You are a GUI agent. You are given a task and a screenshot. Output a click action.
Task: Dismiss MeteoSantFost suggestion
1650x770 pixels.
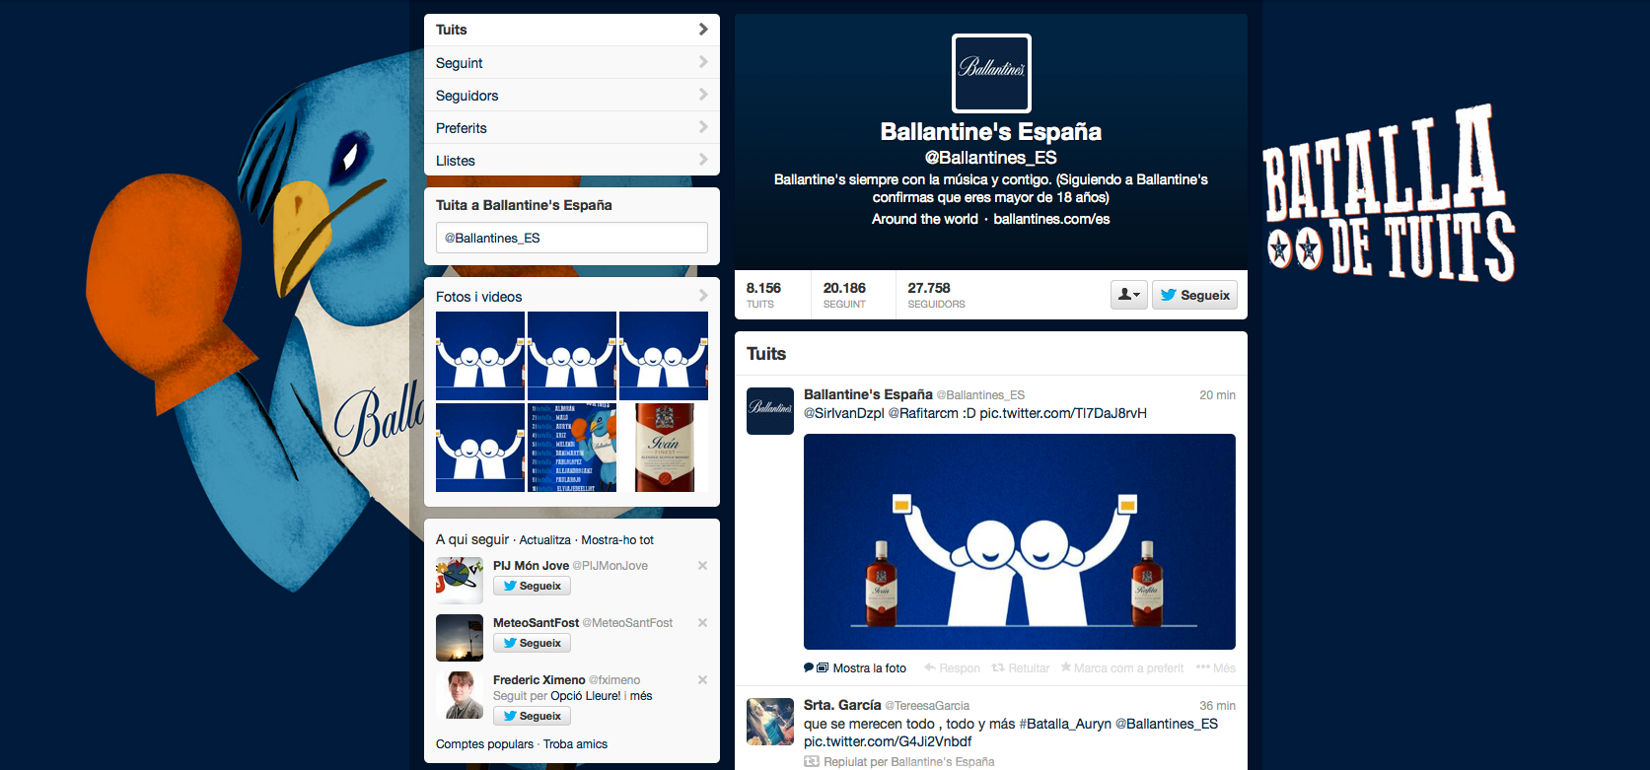coord(703,623)
